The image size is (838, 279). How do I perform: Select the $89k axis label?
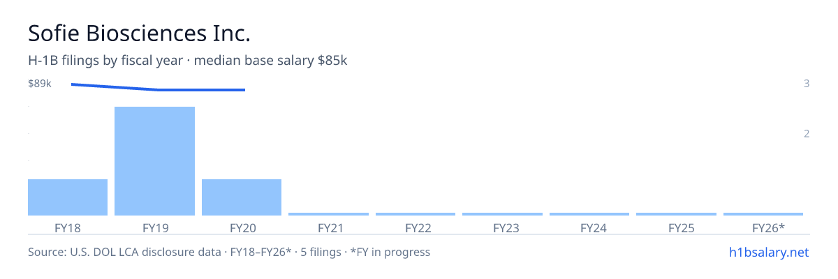[x=40, y=84]
